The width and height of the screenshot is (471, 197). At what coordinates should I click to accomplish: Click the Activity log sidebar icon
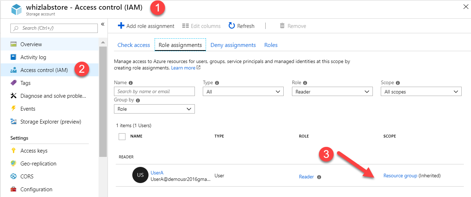(14, 57)
